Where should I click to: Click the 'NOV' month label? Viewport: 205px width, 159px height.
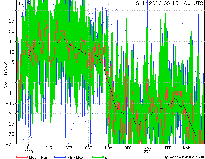(x=109, y=148)
